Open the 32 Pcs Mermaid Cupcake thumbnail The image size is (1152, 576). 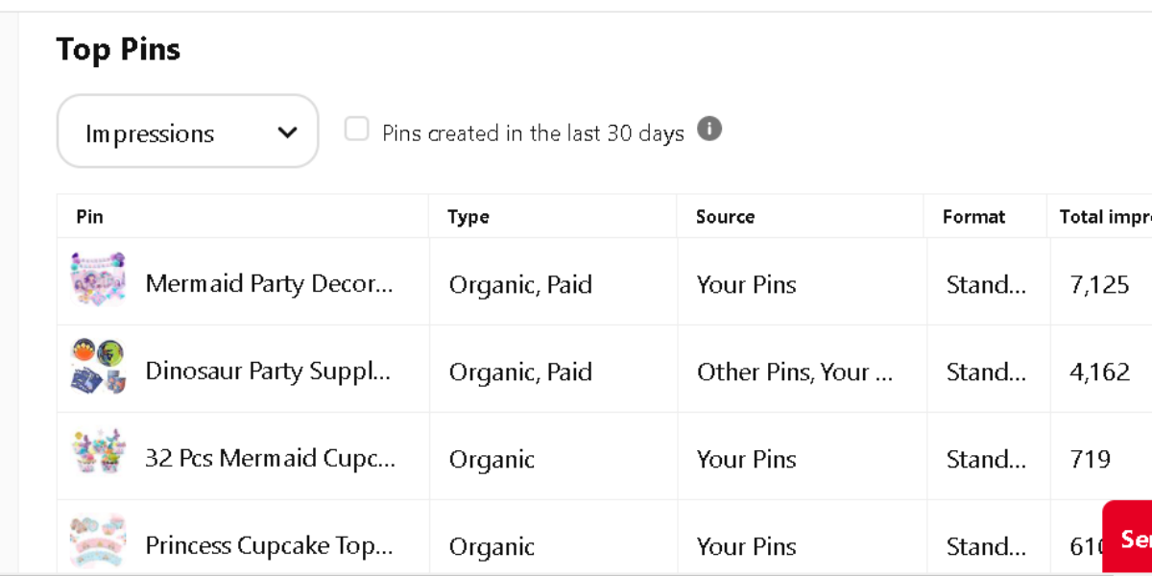tap(98, 454)
